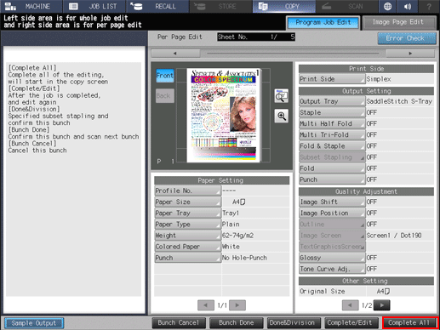Click the sheet navigation slider bar

[293, 54]
